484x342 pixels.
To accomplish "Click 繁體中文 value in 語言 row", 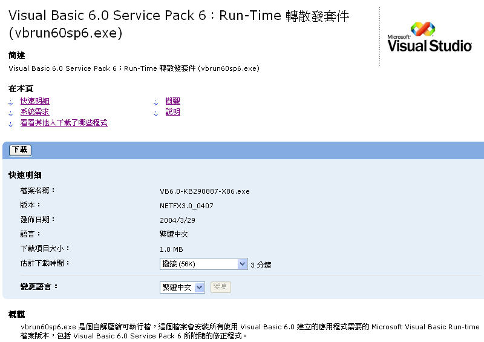I will tap(174, 234).
